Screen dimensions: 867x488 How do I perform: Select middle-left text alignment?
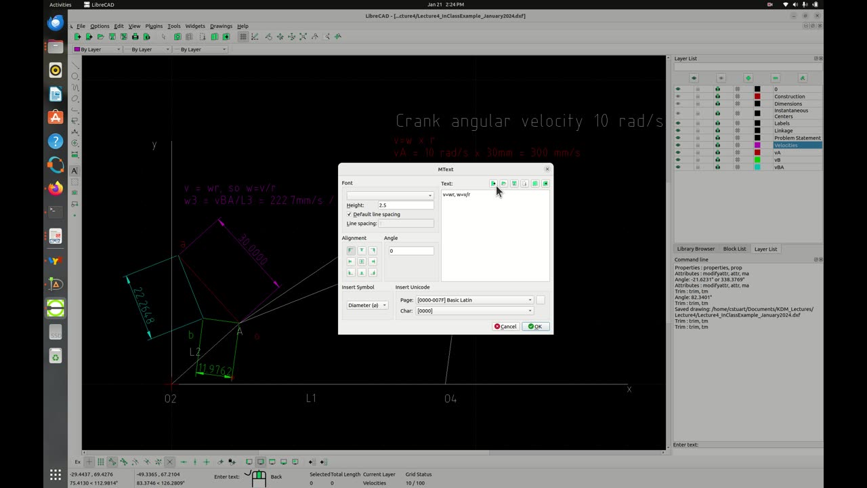tap(351, 262)
